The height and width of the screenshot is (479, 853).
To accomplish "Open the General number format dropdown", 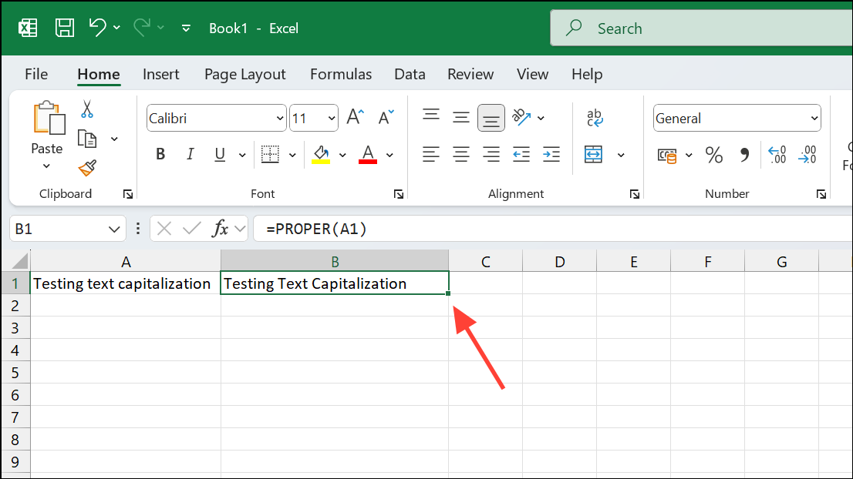I will coord(814,118).
